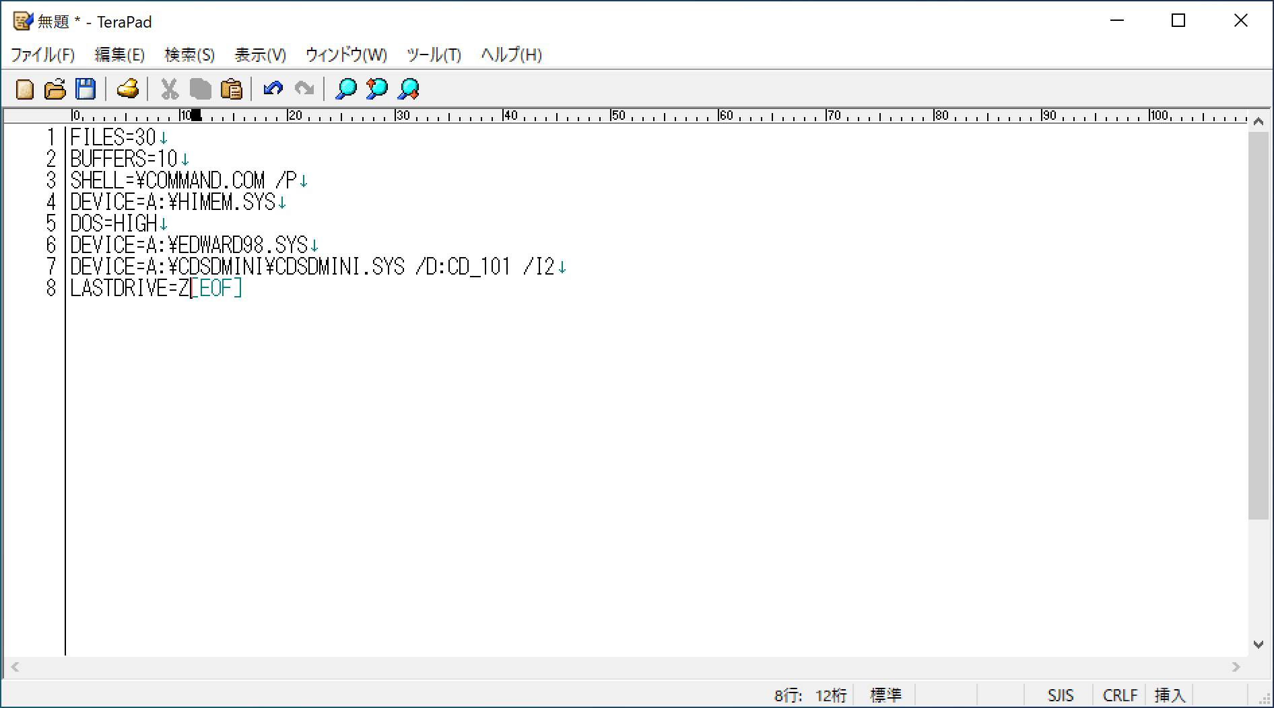Click the Print toolbar icon
This screenshot has height=708, width=1274.
(x=127, y=89)
